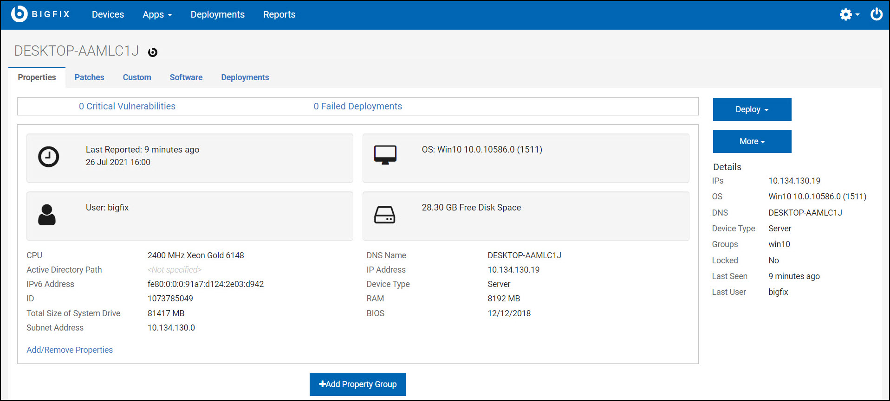Click the clock Last Reported icon
The height and width of the screenshot is (401, 890).
(x=48, y=157)
